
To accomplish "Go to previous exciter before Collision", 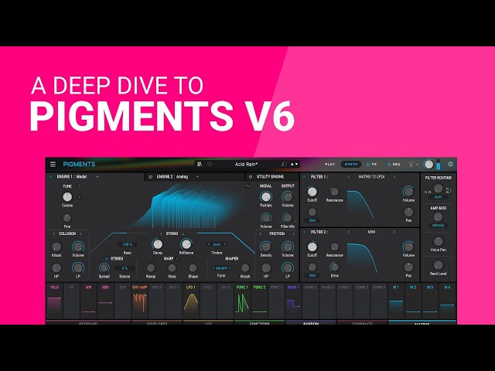I will pyautogui.click(x=54, y=233).
